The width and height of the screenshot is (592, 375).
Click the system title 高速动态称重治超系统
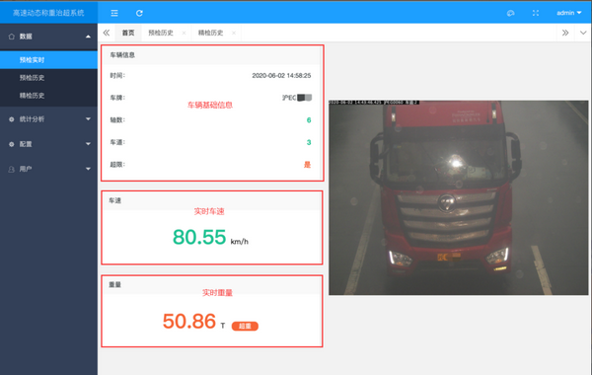click(x=48, y=13)
